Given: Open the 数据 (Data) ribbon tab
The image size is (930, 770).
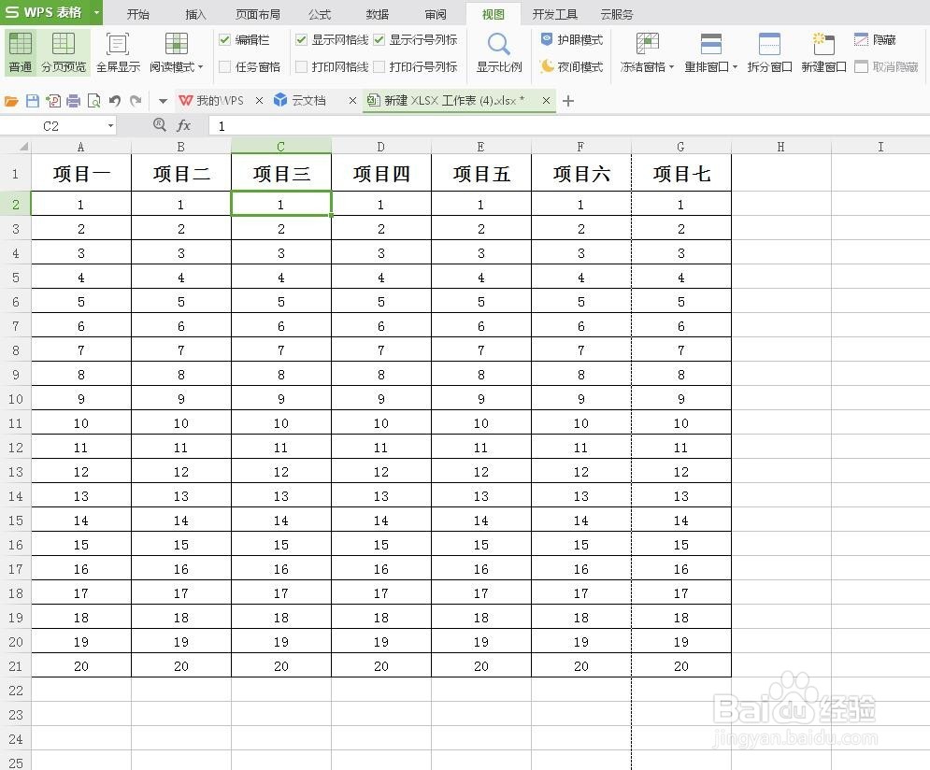Looking at the screenshot, I should (x=378, y=14).
